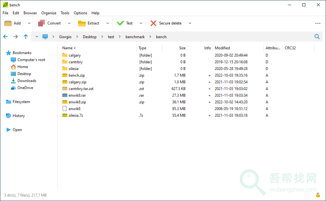The height and width of the screenshot is (201, 326).
Task: Select Downloads in the Bookmarks sidebar
Action: (x=27, y=81)
